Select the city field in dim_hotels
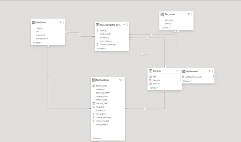 click(x=37, y=32)
